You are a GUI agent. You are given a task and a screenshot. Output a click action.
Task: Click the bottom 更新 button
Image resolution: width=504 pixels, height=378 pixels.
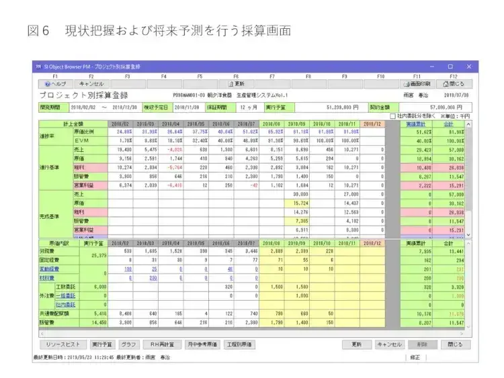(357, 344)
